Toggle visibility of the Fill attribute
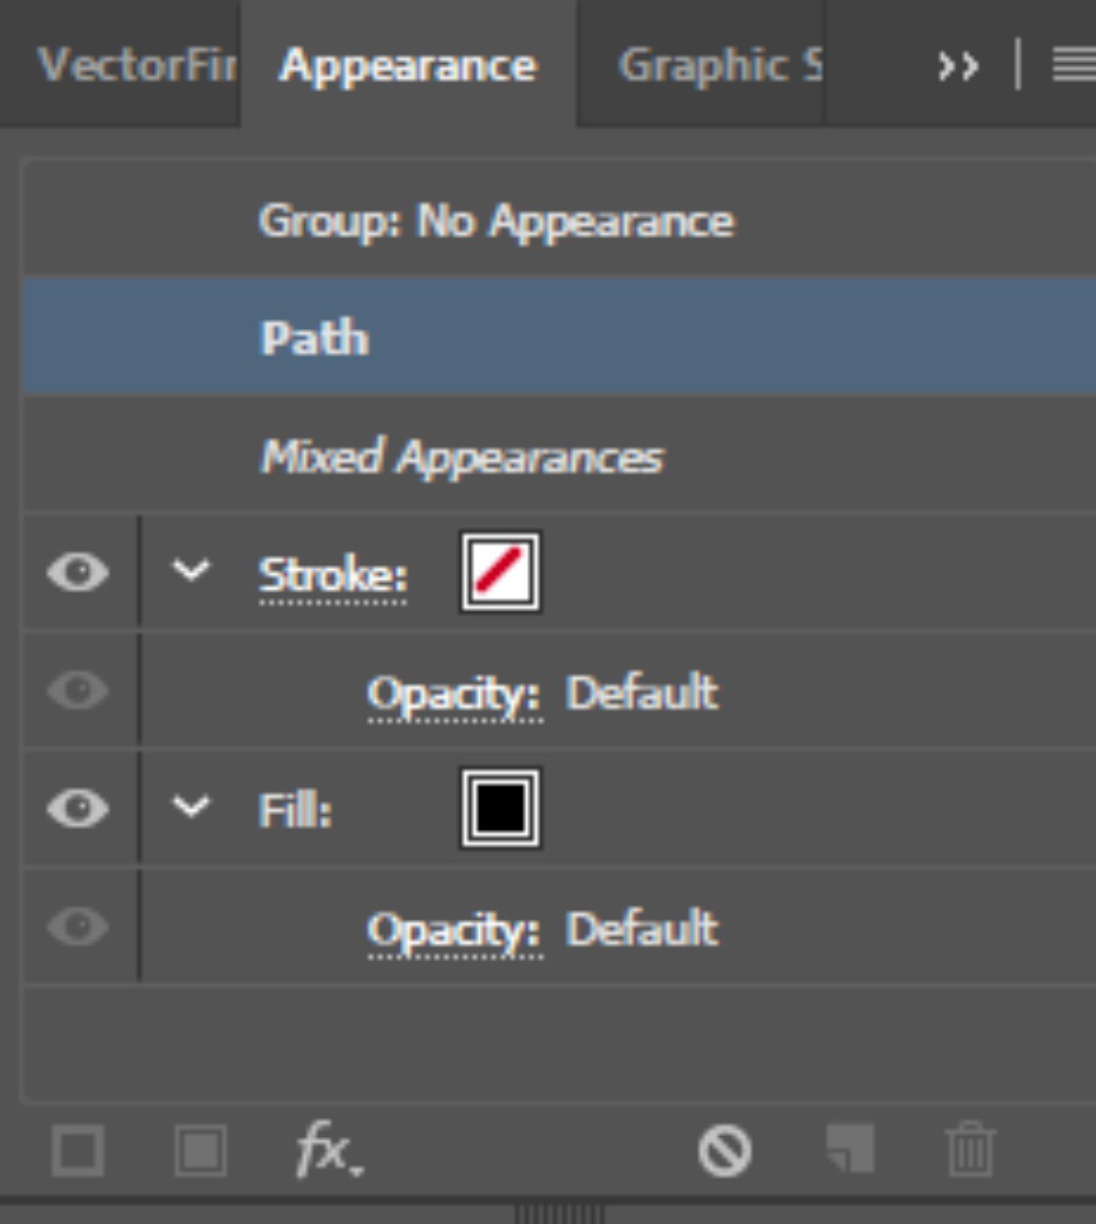Viewport: 1096px width, 1224px height. click(x=77, y=808)
